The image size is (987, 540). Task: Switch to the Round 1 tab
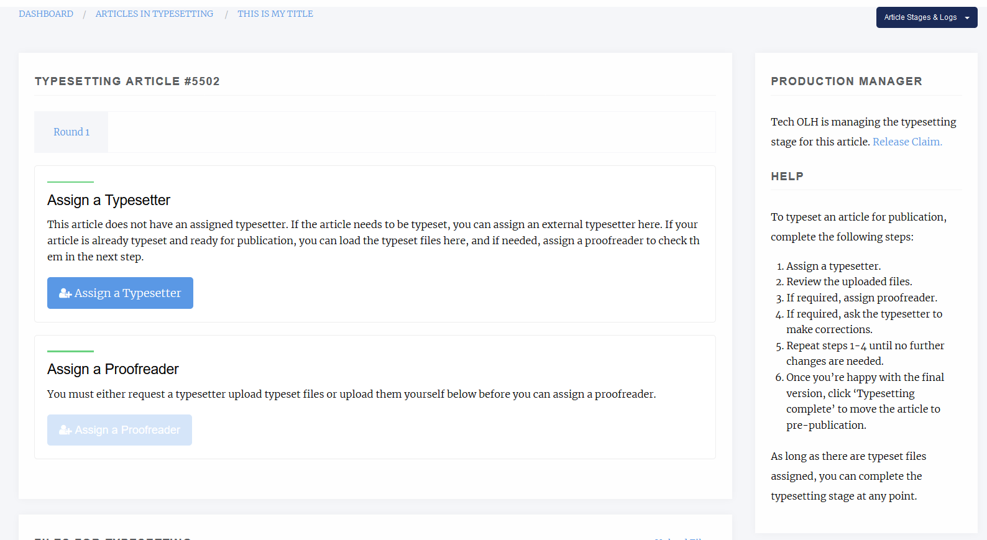click(71, 132)
